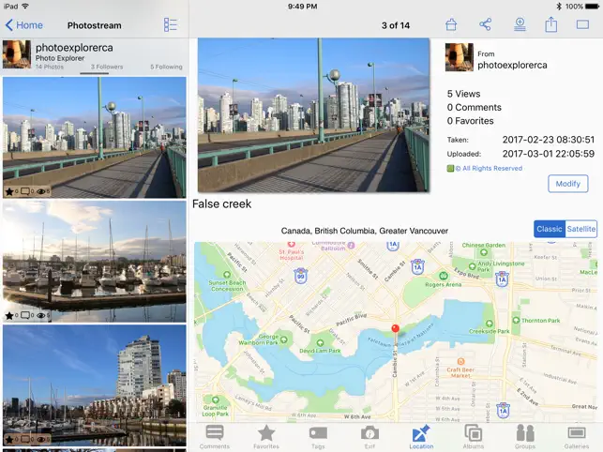Tap the share network icon
The height and width of the screenshot is (452, 603).
pos(486,24)
